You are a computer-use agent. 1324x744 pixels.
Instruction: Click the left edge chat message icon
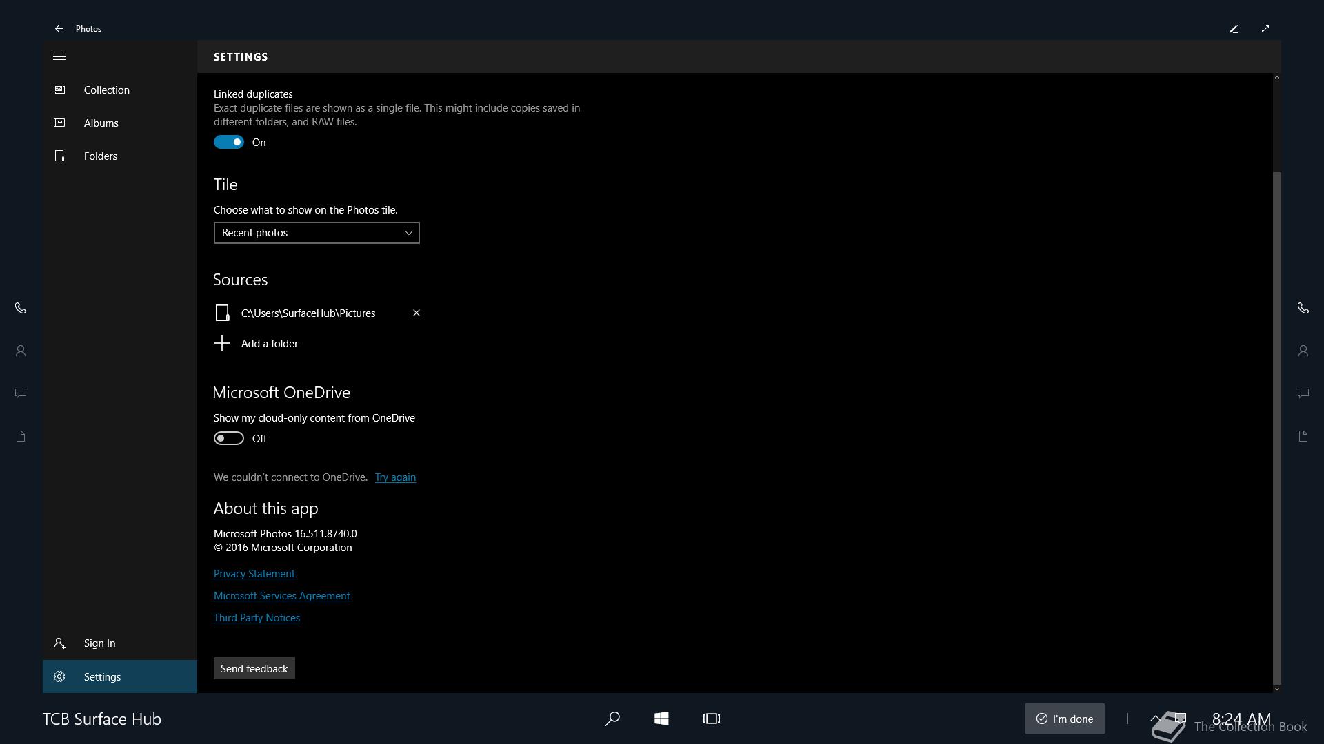(21, 393)
